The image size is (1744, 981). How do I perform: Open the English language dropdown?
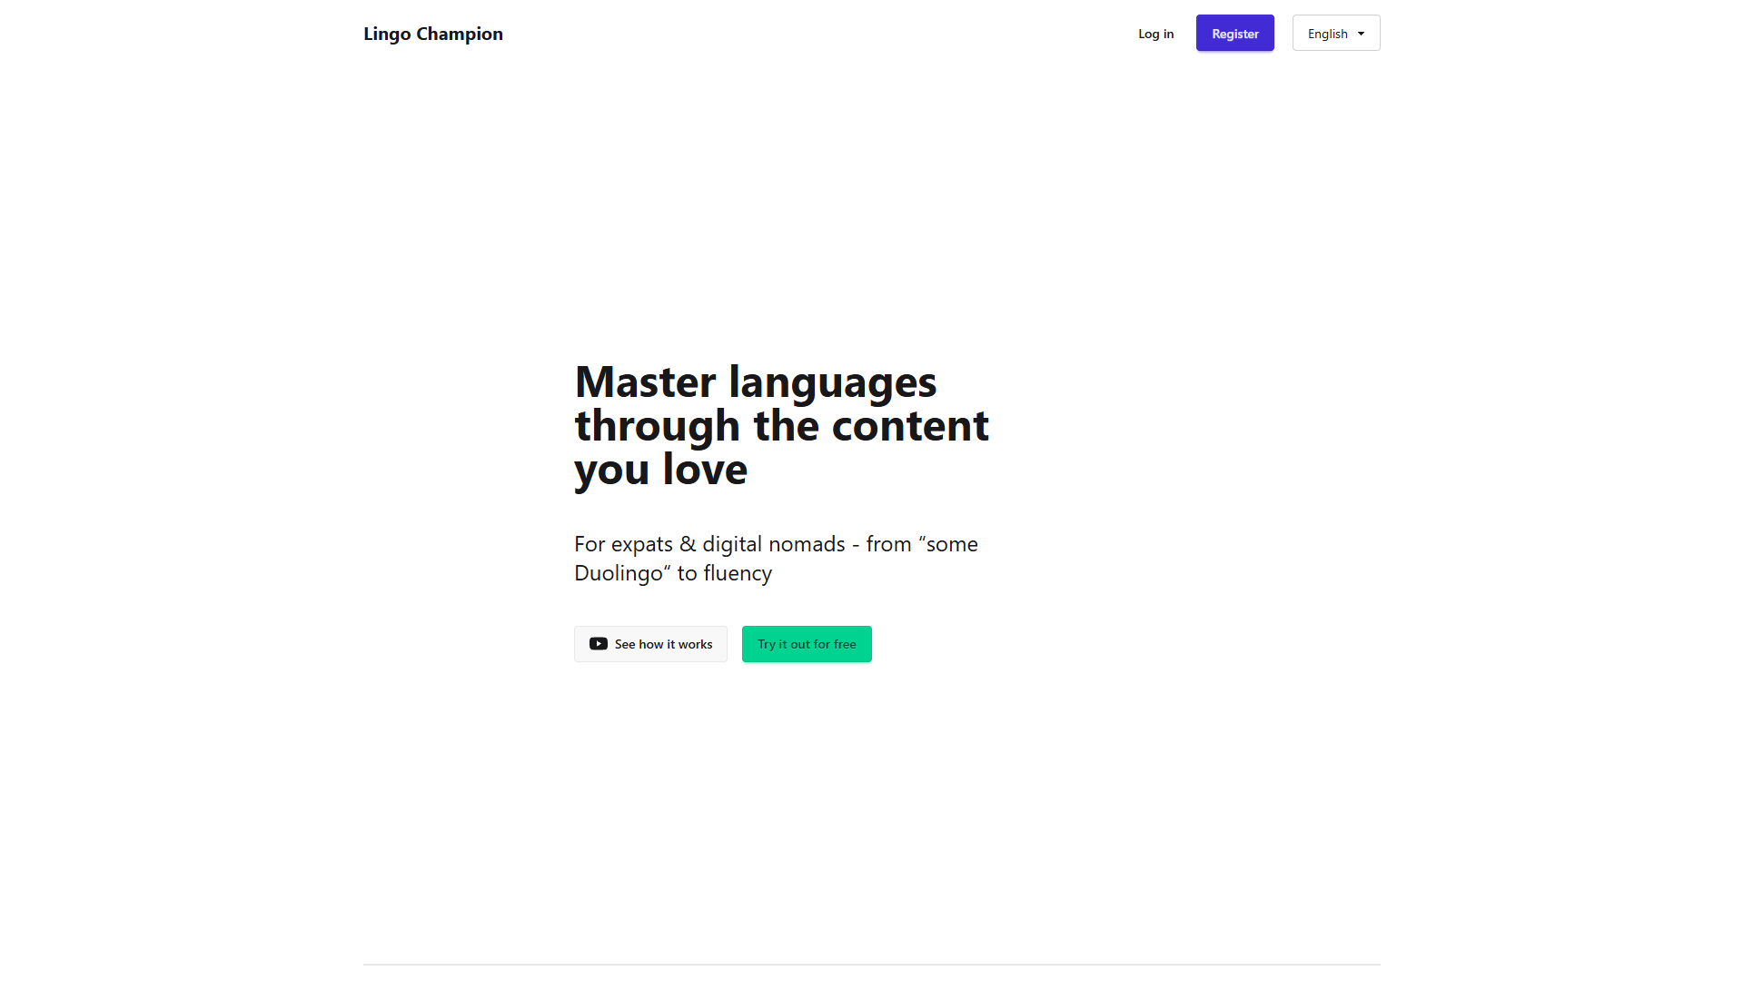click(x=1336, y=33)
